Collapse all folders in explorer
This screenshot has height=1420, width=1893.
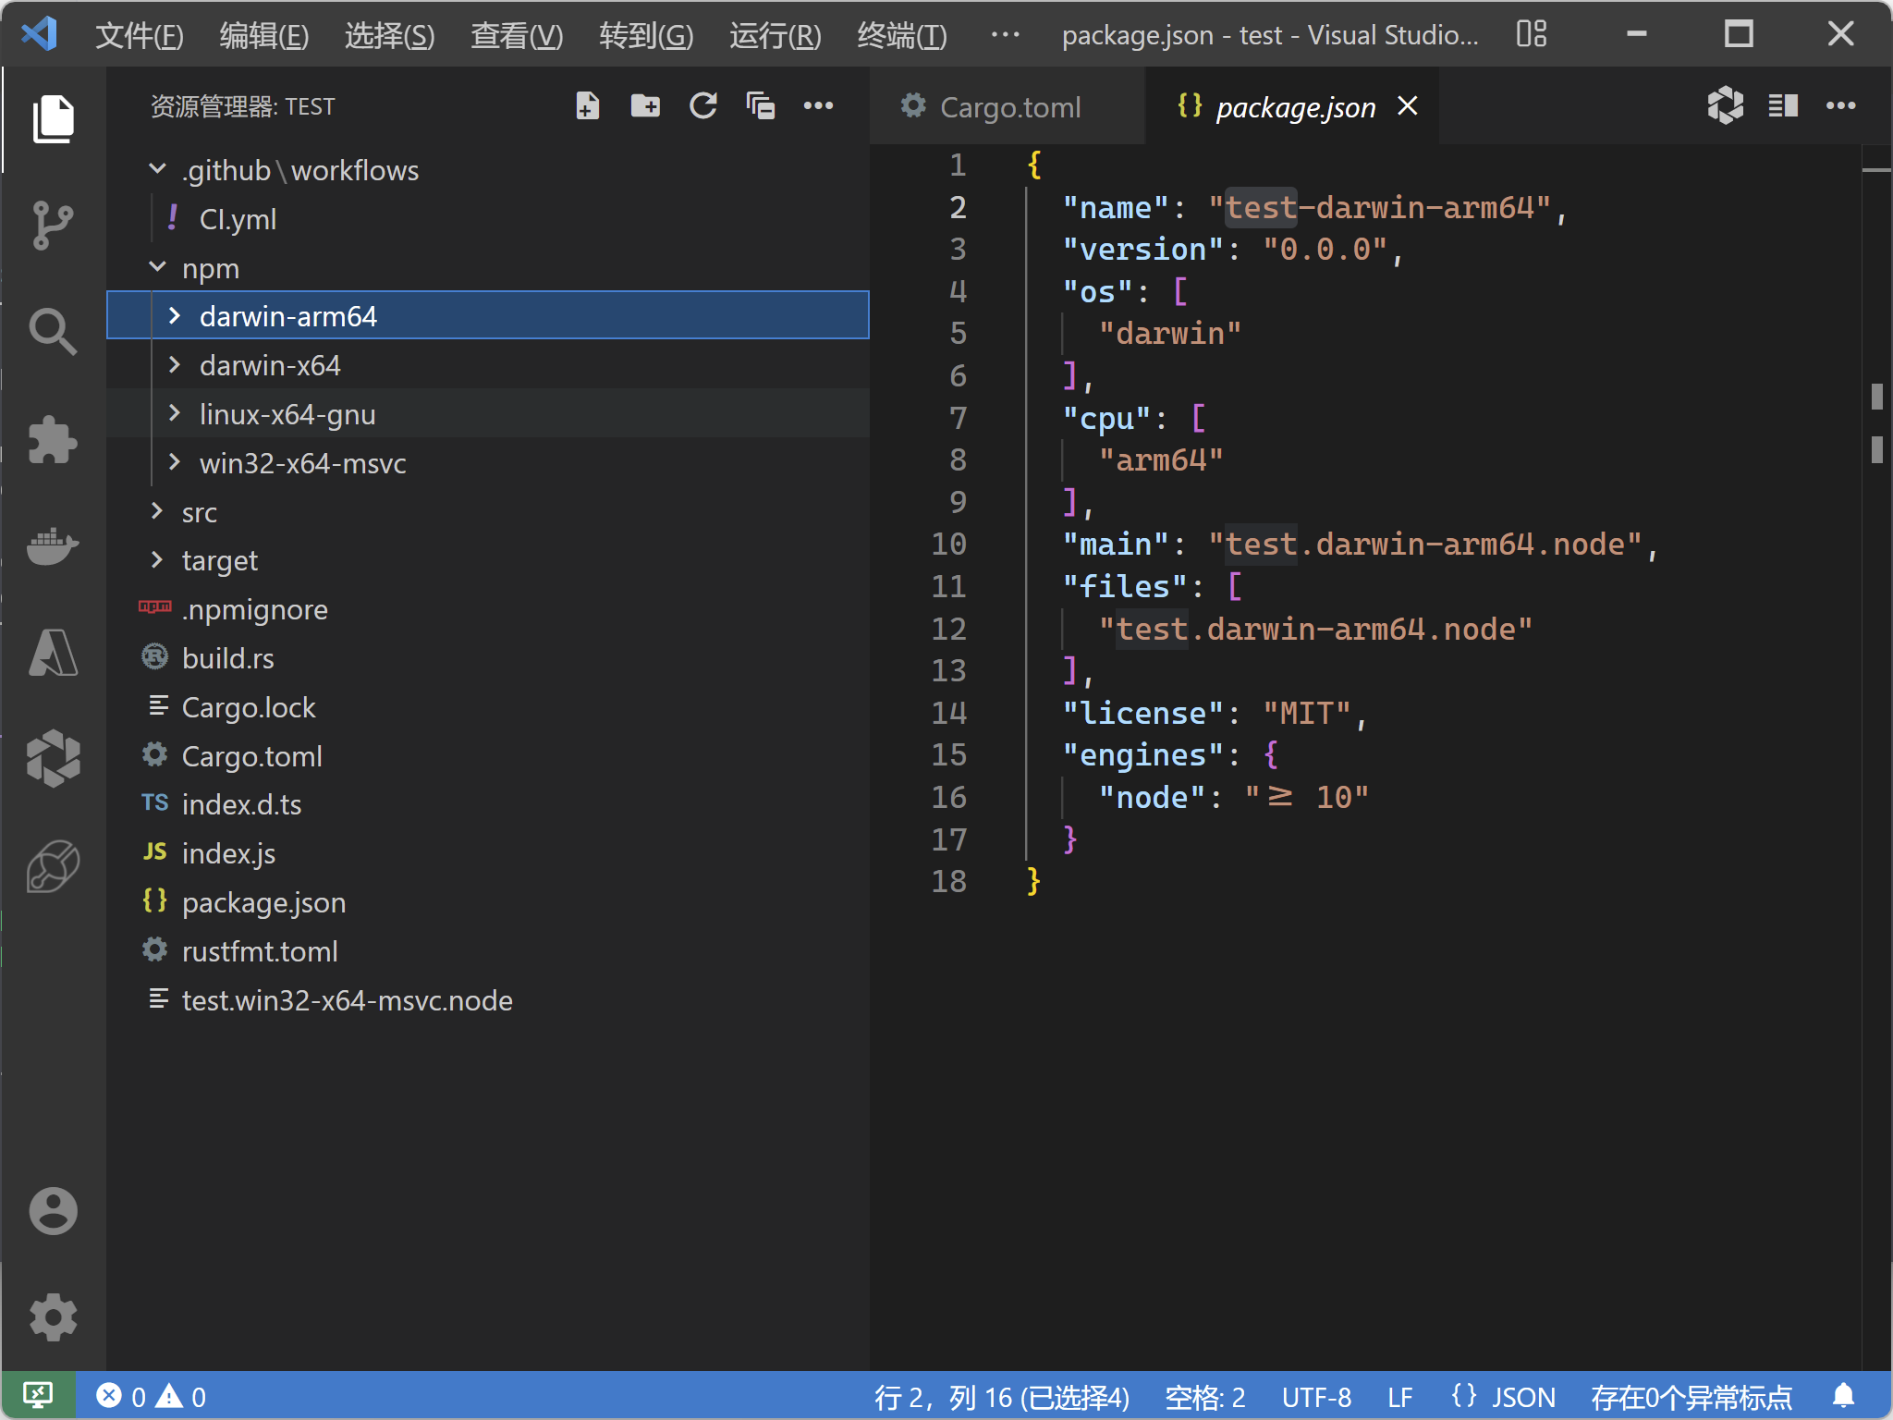click(761, 106)
